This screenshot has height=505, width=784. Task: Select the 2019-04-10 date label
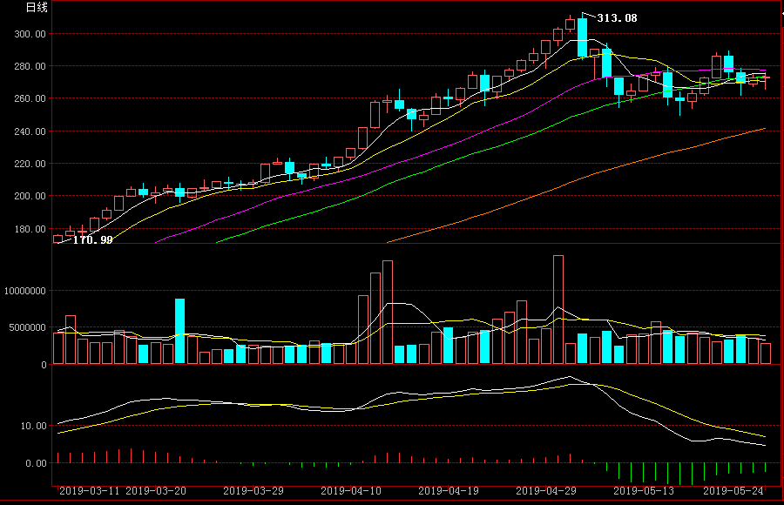click(x=351, y=491)
